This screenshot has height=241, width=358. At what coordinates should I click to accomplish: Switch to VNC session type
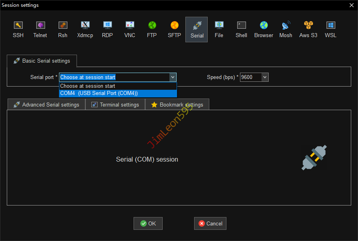[x=130, y=29]
